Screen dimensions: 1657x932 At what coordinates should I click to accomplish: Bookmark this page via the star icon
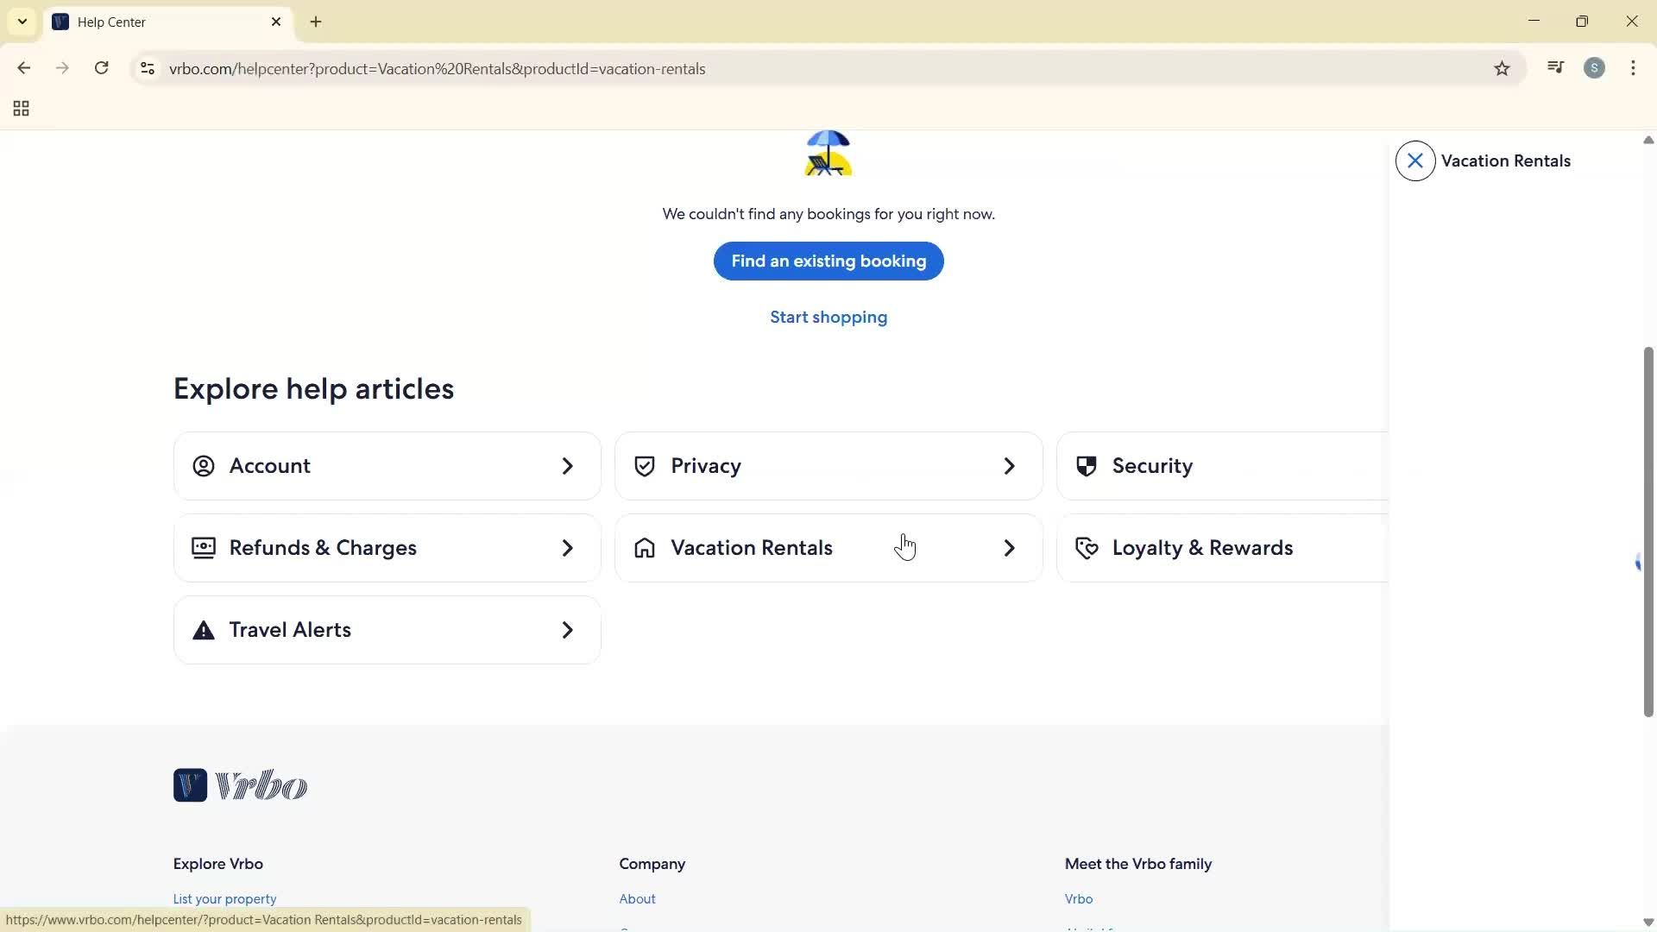[x=1502, y=68]
